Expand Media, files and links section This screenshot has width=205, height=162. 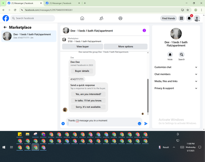point(176,81)
